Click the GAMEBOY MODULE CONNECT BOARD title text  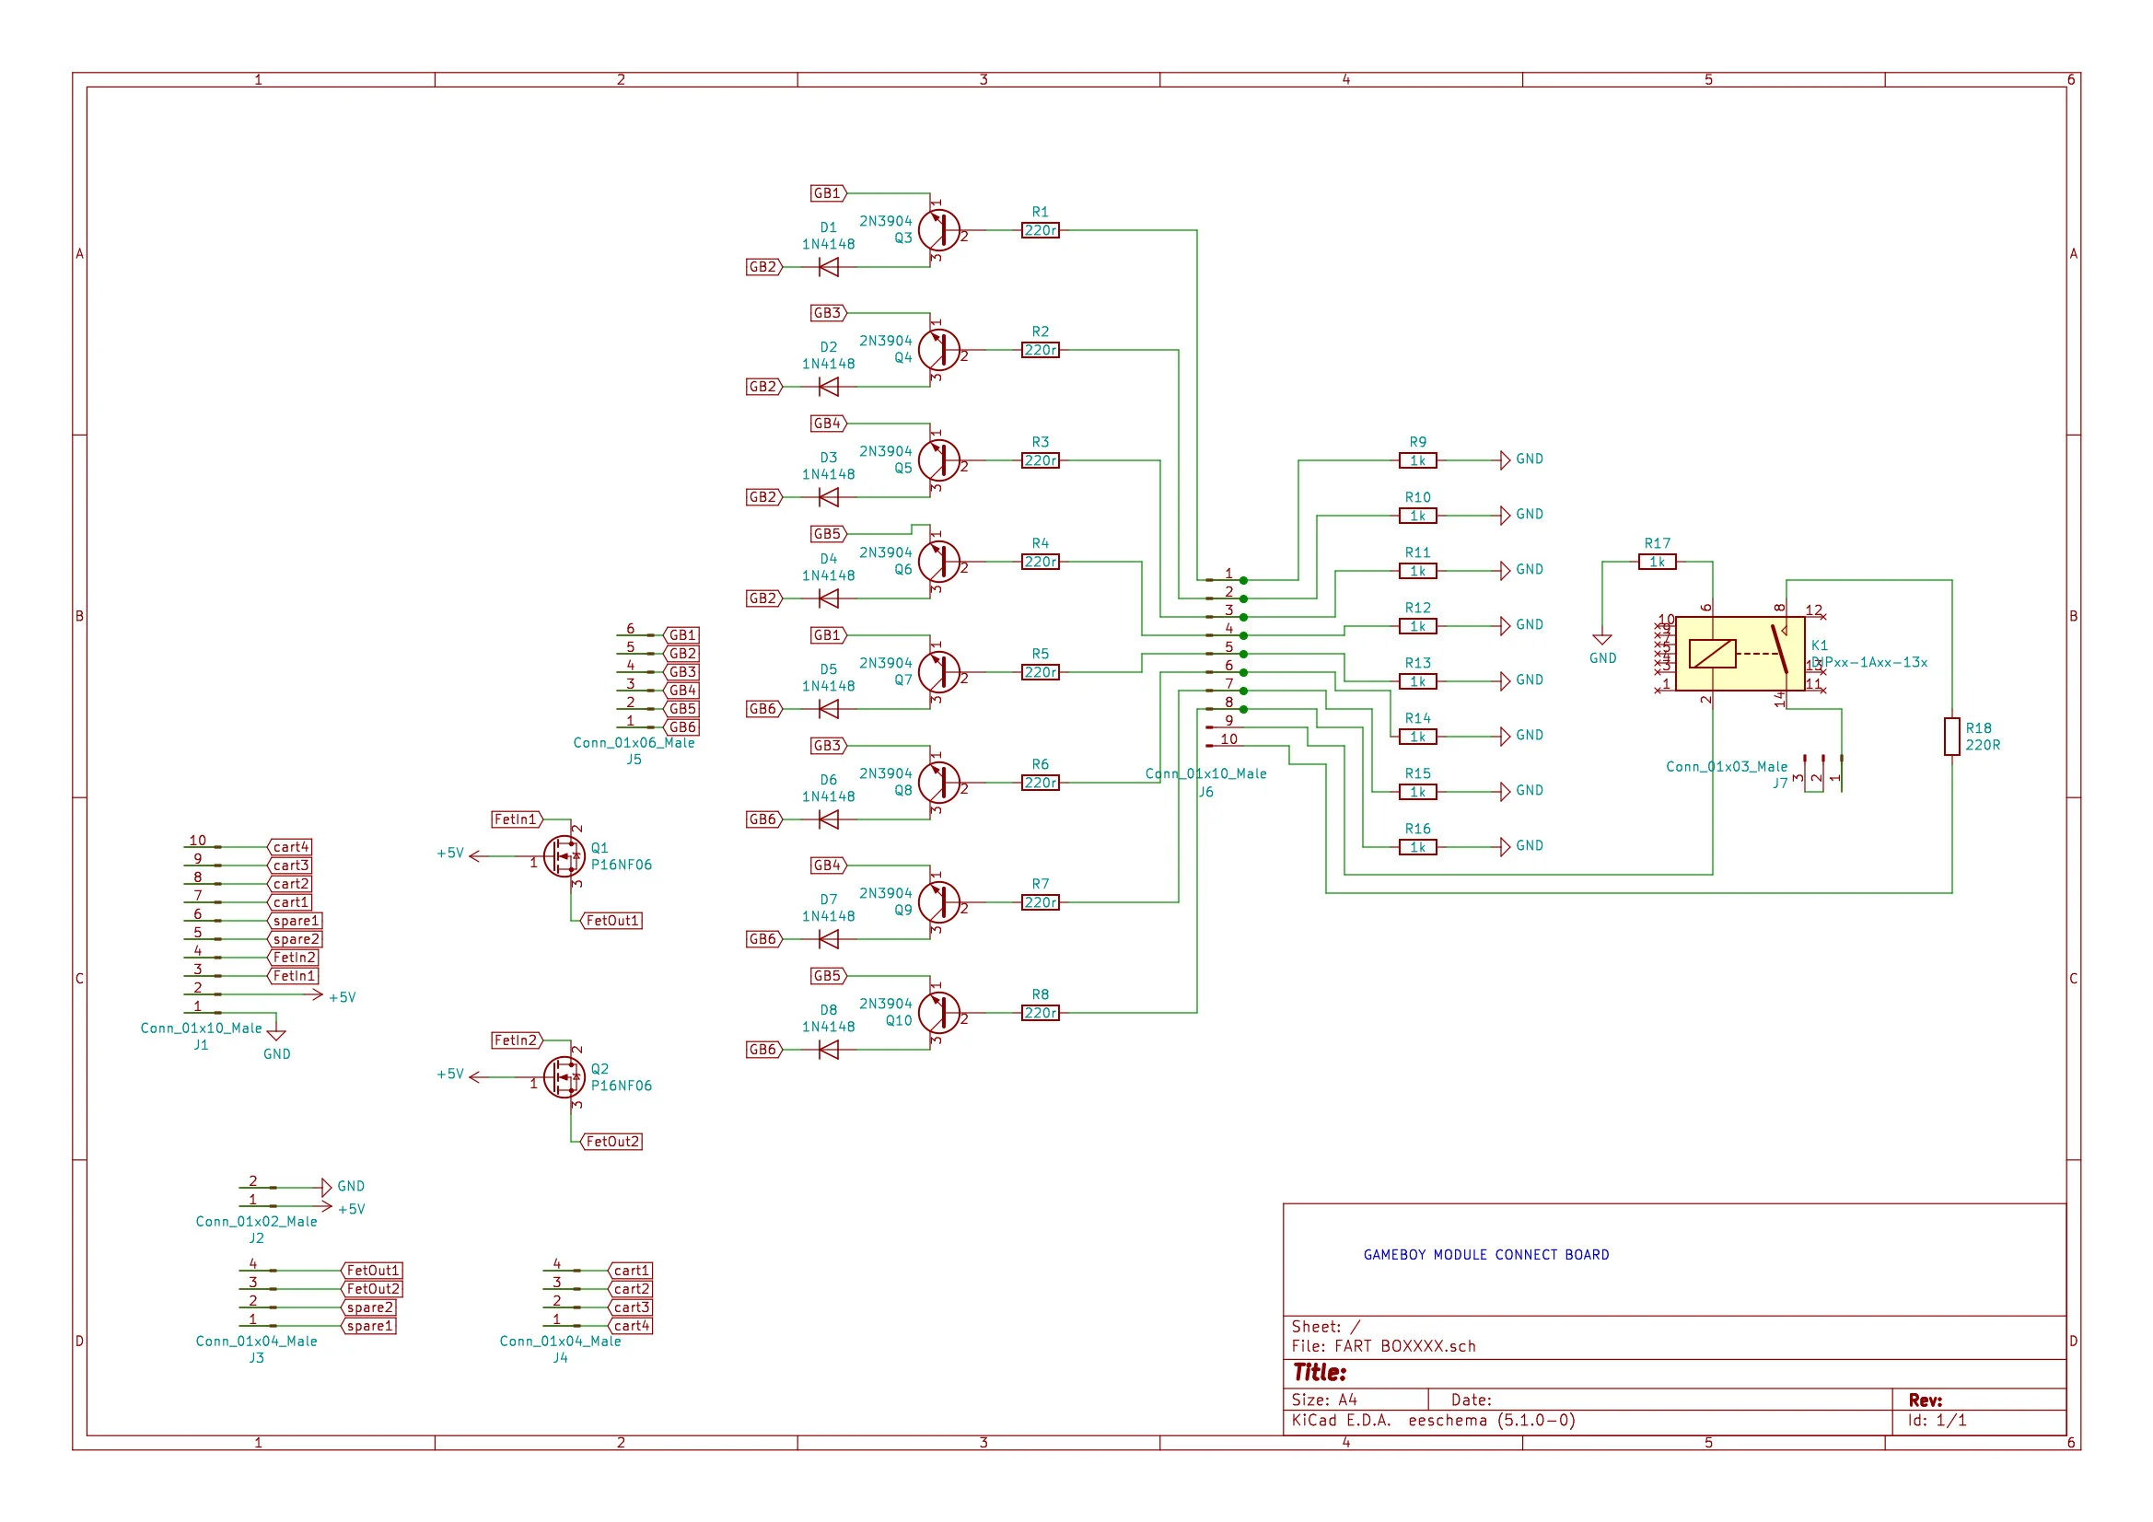[1485, 1255]
